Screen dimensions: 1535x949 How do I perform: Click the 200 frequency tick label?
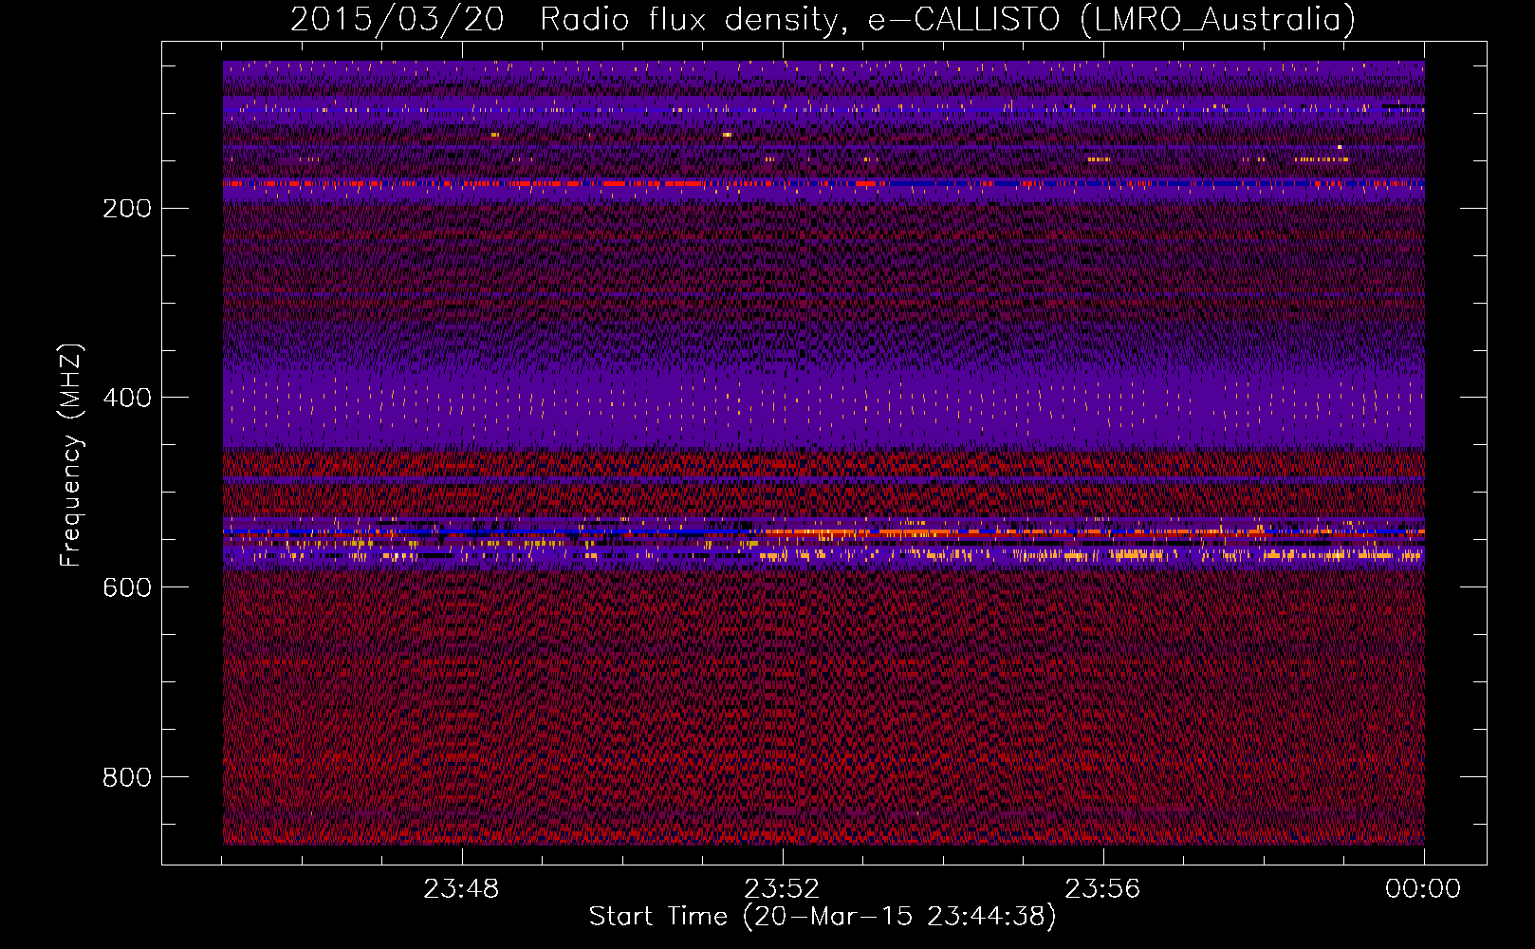tap(127, 209)
